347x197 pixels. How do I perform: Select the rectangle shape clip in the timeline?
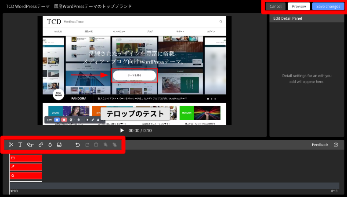click(x=26, y=158)
